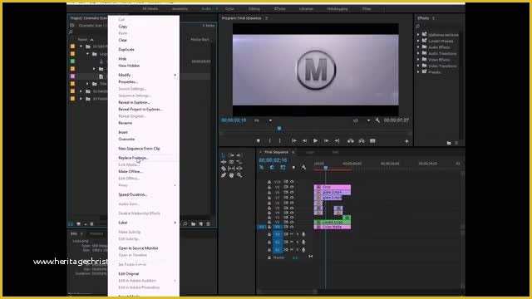Viewport: 532px width, 299px height.
Task: Open the Final Sequence timeline tab
Action: (x=276, y=152)
